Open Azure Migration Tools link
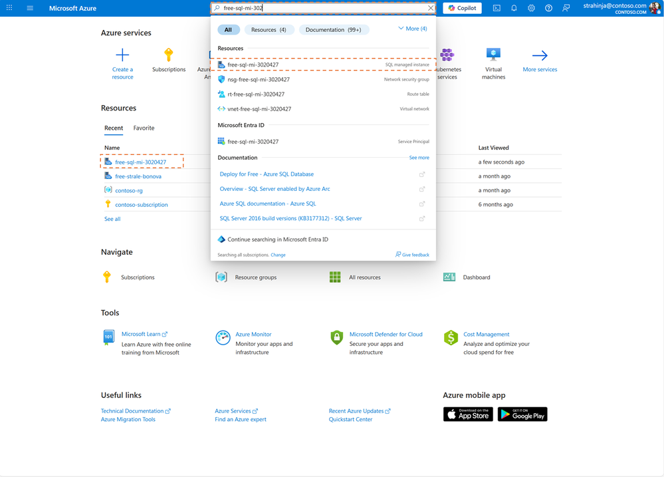664x477 pixels. 128,420
